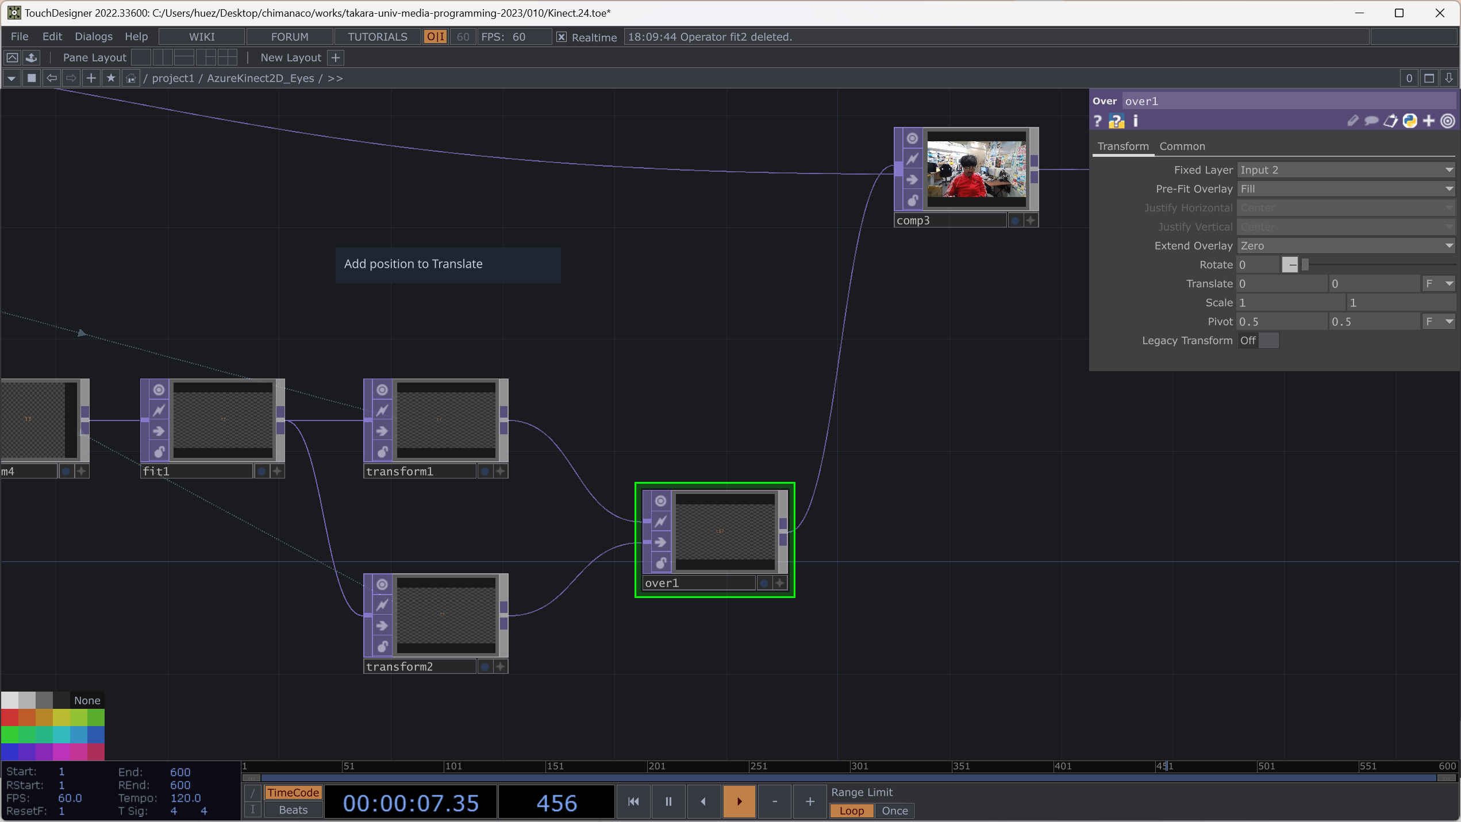The width and height of the screenshot is (1461, 822).
Task: Click the Python help icon in parameter panel
Action: coord(1116,121)
